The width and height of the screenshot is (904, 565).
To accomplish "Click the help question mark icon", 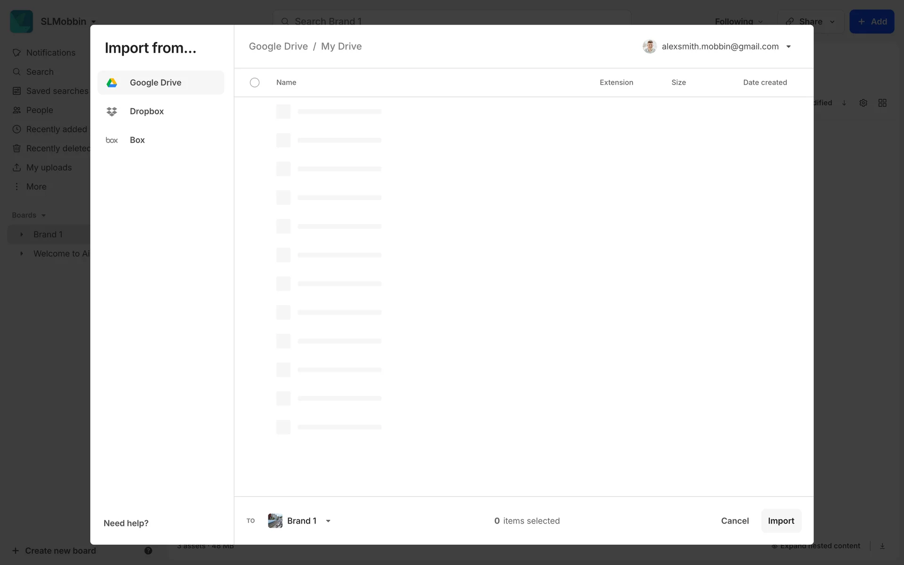I will point(148,550).
